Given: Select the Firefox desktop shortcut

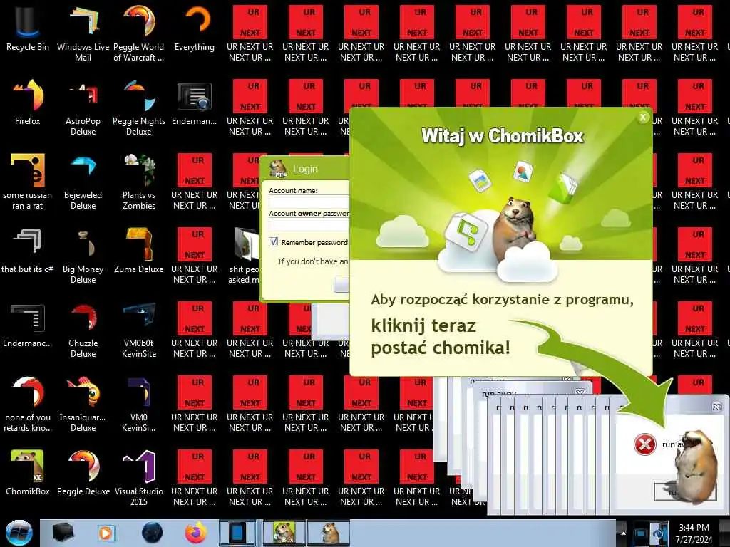Looking at the screenshot, I should click(x=28, y=103).
